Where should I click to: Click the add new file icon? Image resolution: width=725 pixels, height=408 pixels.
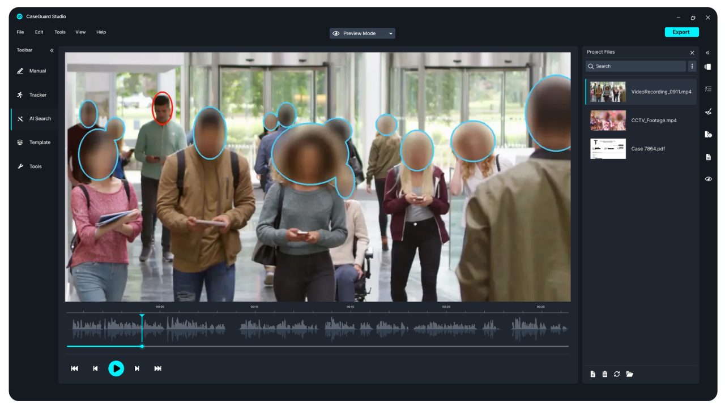(593, 374)
